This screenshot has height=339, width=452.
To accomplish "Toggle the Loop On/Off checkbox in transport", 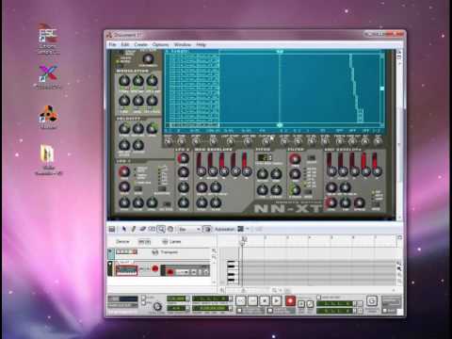I will pos(319,297).
